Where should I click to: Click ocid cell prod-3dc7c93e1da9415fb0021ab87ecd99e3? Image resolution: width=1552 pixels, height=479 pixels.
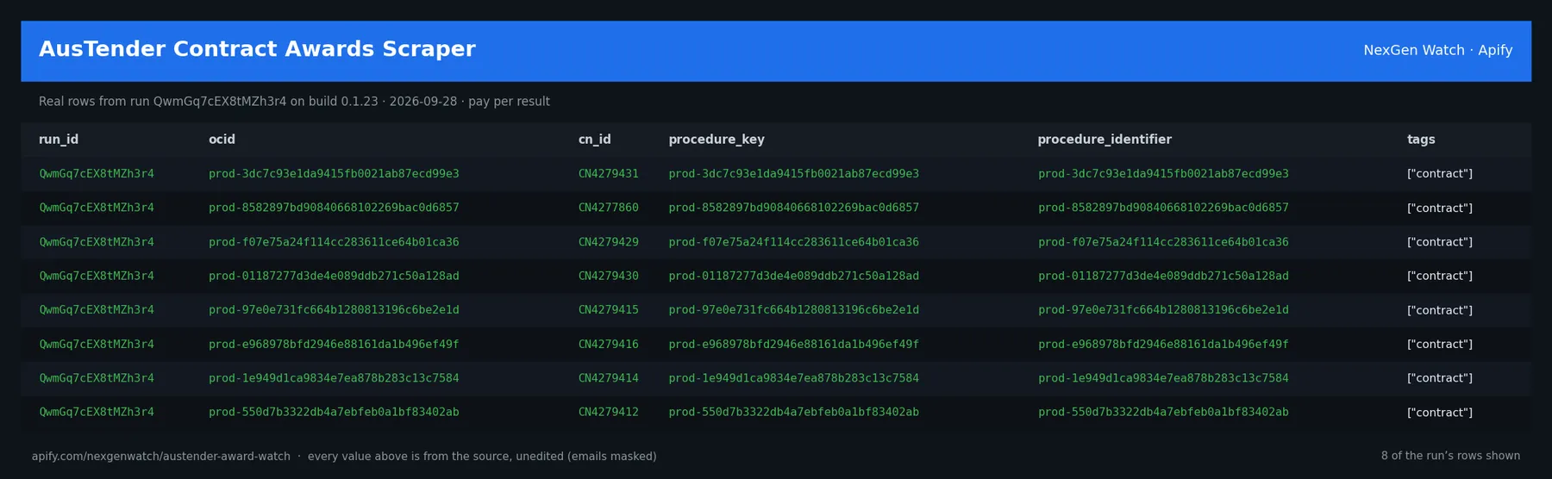click(x=334, y=174)
